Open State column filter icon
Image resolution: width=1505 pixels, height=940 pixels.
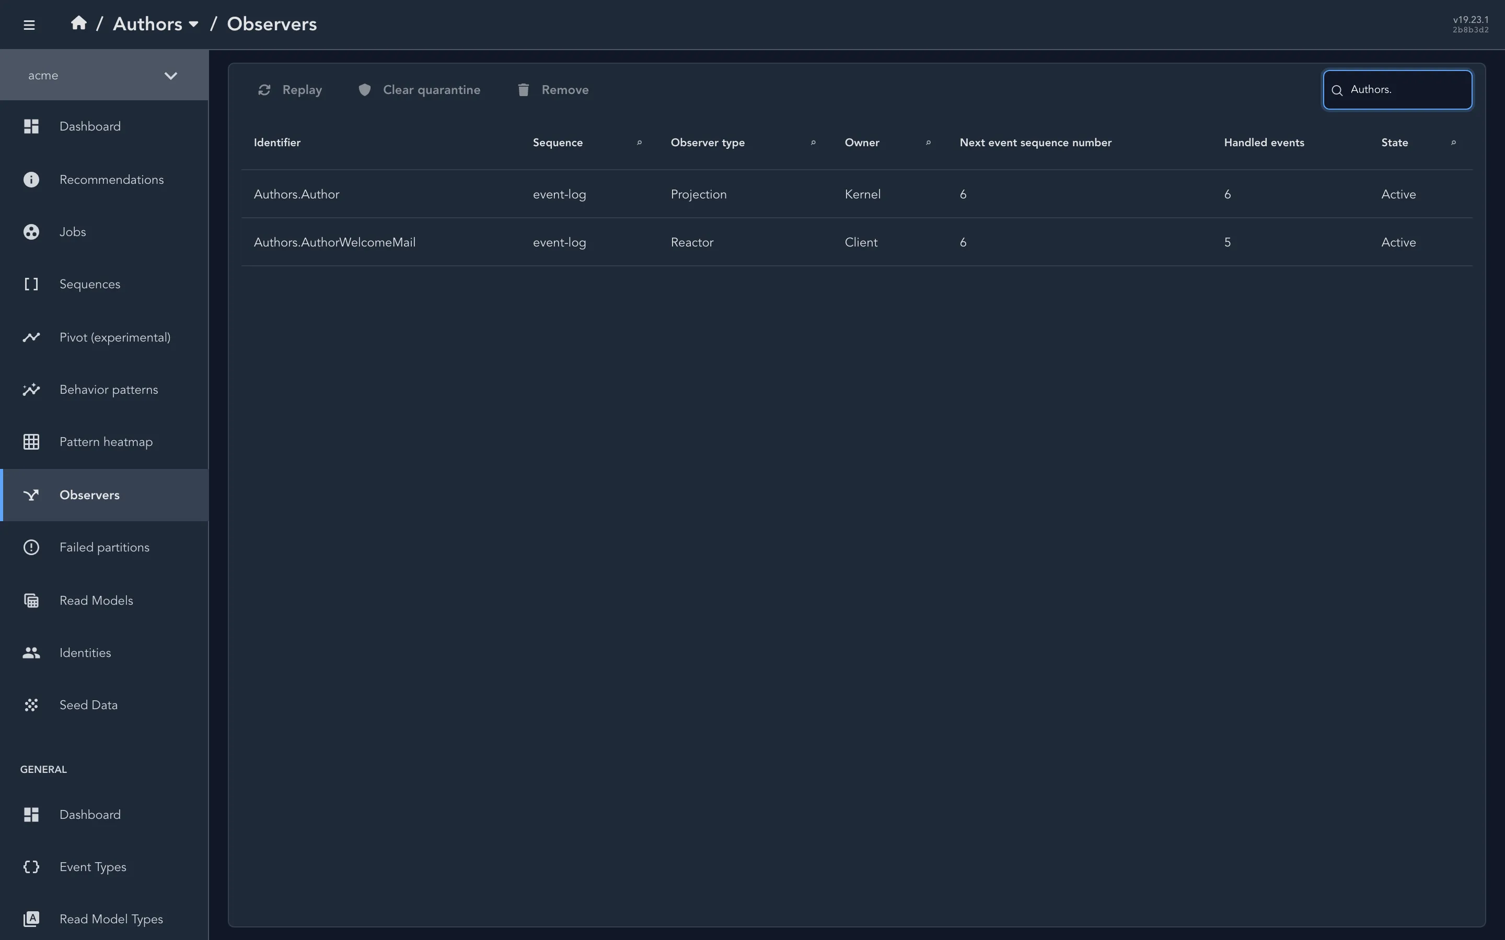pos(1453,143)
